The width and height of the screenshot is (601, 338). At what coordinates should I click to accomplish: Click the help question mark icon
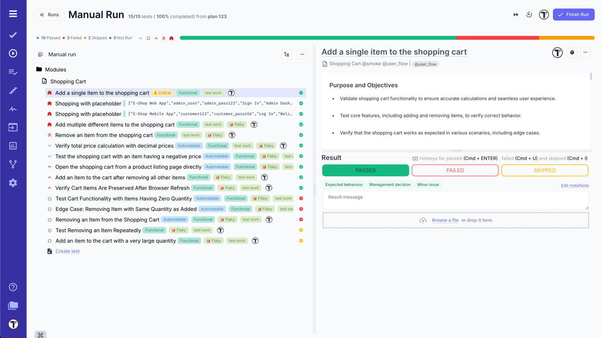point(13,287)
